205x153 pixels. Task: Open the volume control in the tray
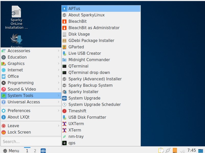point(182,151)
